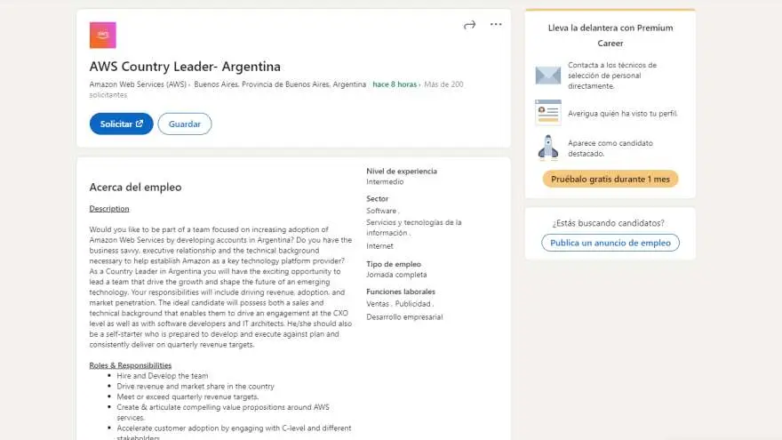
Task: Click the external link icon in Solicitar
Action: (x=140, y=124)
